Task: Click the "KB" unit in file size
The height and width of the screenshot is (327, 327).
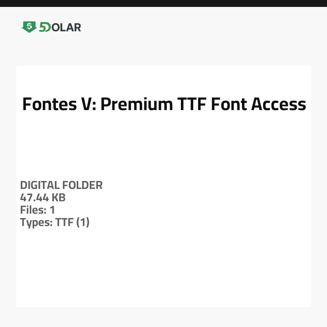Action: (58, 198)
